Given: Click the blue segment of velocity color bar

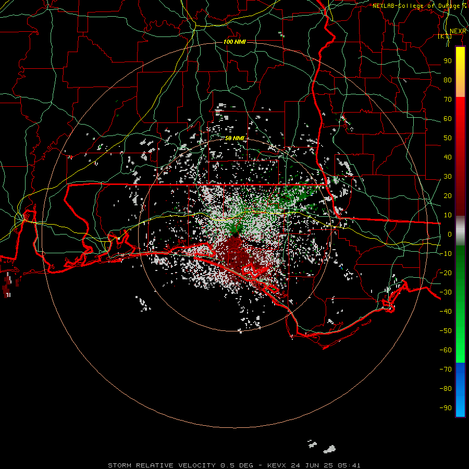Looking at the screenshot, I should pos(460,390).
